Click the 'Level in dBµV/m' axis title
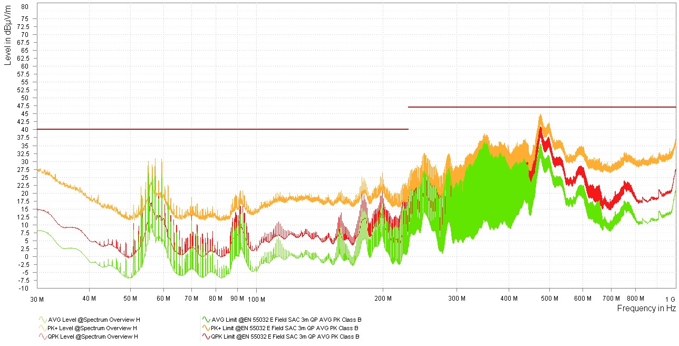The height and width of the screenshot is (346, 679). click(x=7, y=34)
